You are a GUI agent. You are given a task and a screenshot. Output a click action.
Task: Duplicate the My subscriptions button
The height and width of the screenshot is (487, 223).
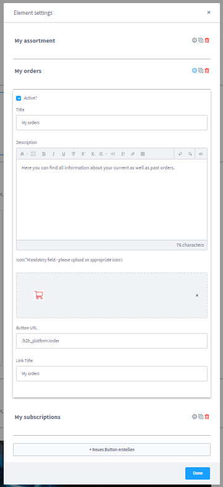(x=201, y=417)
